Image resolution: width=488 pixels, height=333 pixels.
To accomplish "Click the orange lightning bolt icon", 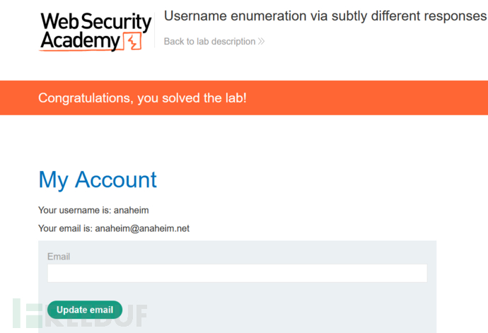I will point(133,42).
